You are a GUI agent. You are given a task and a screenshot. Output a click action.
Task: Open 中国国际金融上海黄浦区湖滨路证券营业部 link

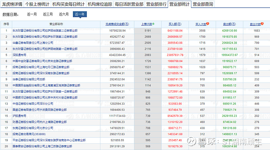(x=46, y=85)
